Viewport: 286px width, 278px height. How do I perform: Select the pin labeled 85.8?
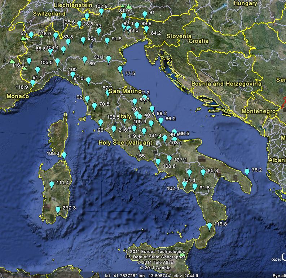pos(203,172)
